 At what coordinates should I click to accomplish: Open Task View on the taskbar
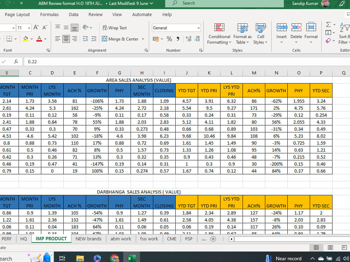pyautogui.click(x=62, y=259)
